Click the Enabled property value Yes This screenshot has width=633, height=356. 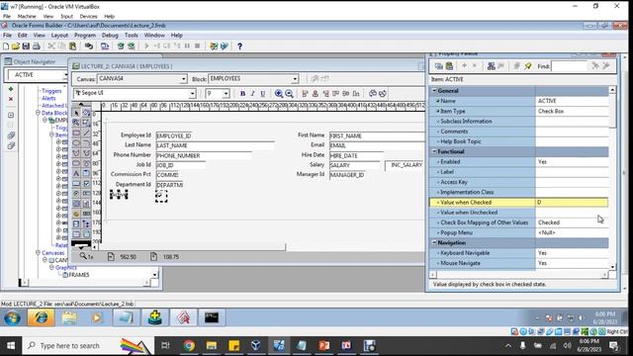pos(572,161)
